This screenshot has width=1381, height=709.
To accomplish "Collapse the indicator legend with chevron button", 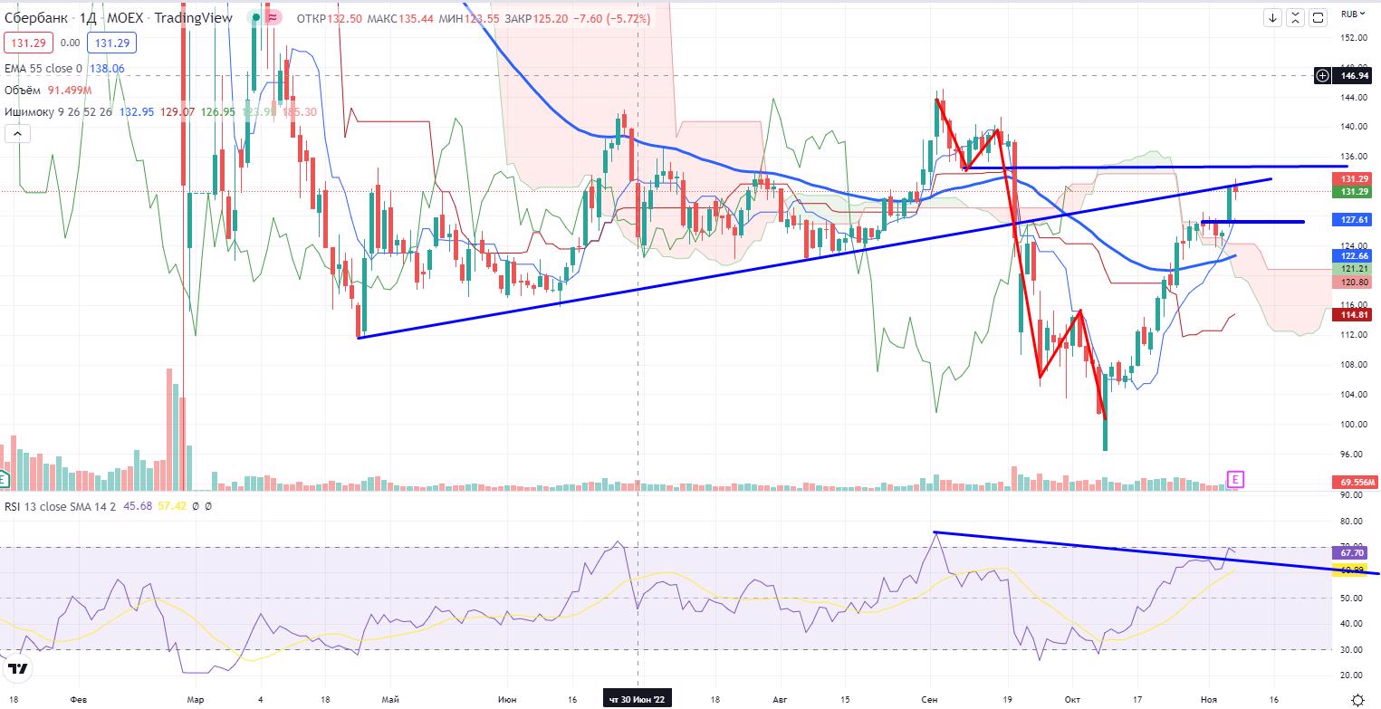I will [x=16, y=134].
